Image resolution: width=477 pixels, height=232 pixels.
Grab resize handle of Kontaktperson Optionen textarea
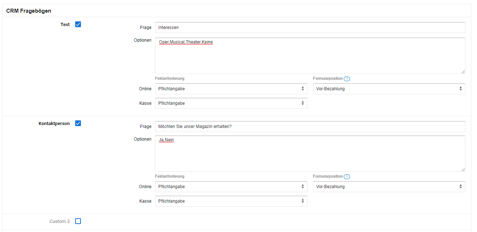(463, 170)
